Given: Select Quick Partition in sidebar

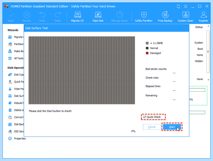Looking at the screenshot, I should (x=16, y=82).
